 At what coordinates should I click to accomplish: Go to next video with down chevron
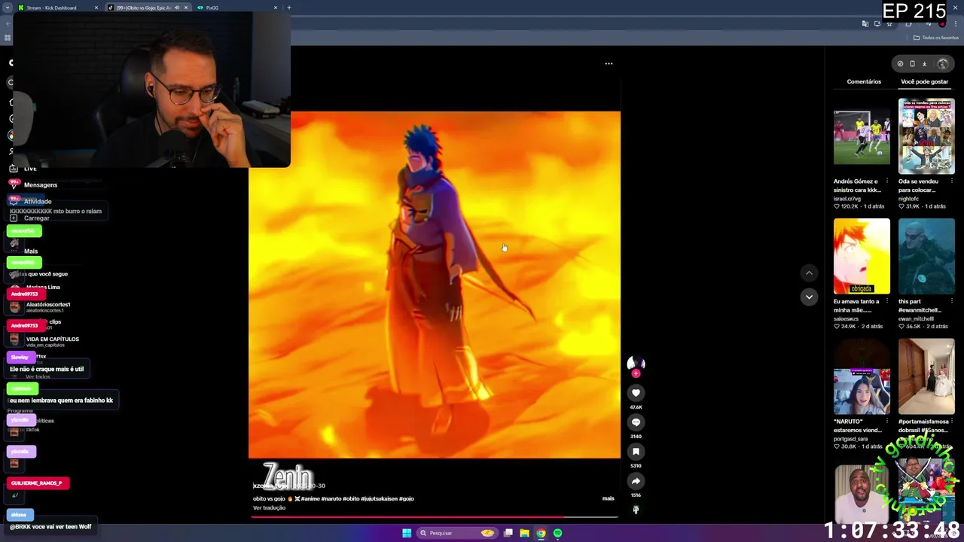pos(809,297)
